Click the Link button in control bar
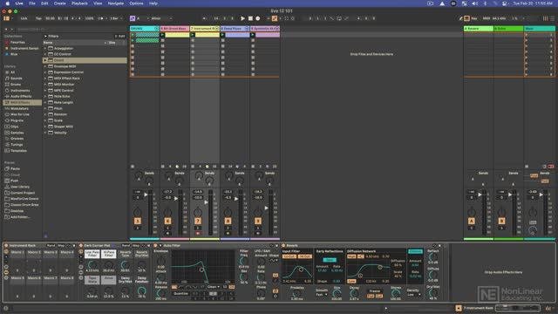 (24, 18)
